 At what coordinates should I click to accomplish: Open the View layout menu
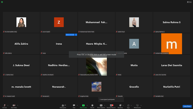tap(189, 2)
